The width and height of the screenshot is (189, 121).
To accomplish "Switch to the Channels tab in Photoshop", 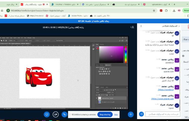I will pyautogui.click(x=102, y=87).
